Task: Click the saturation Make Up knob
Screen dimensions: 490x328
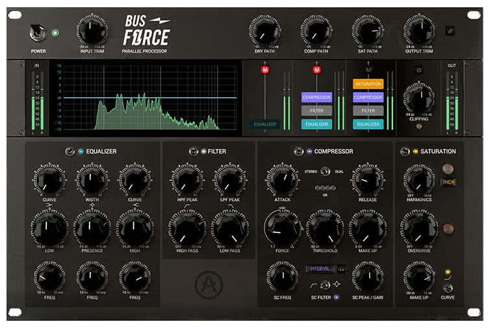Action: (x=419, y=277)
